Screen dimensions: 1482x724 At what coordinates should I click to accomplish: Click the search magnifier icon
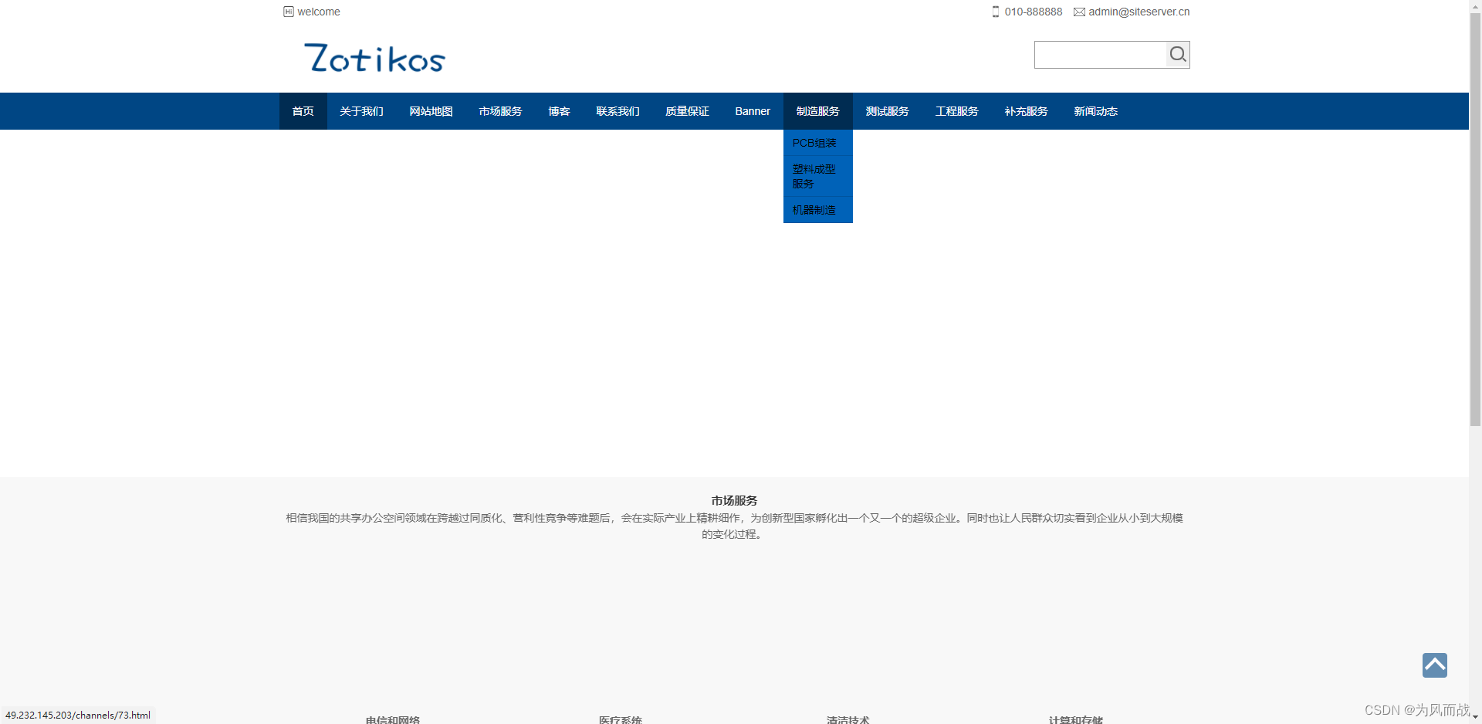pyautogui.click(x=1177, y=54)
